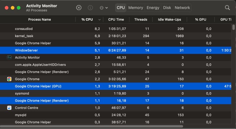
Task: Click the 8,2 CPU percentage cell
Action: pyautogui.click(x=97, y=29)
